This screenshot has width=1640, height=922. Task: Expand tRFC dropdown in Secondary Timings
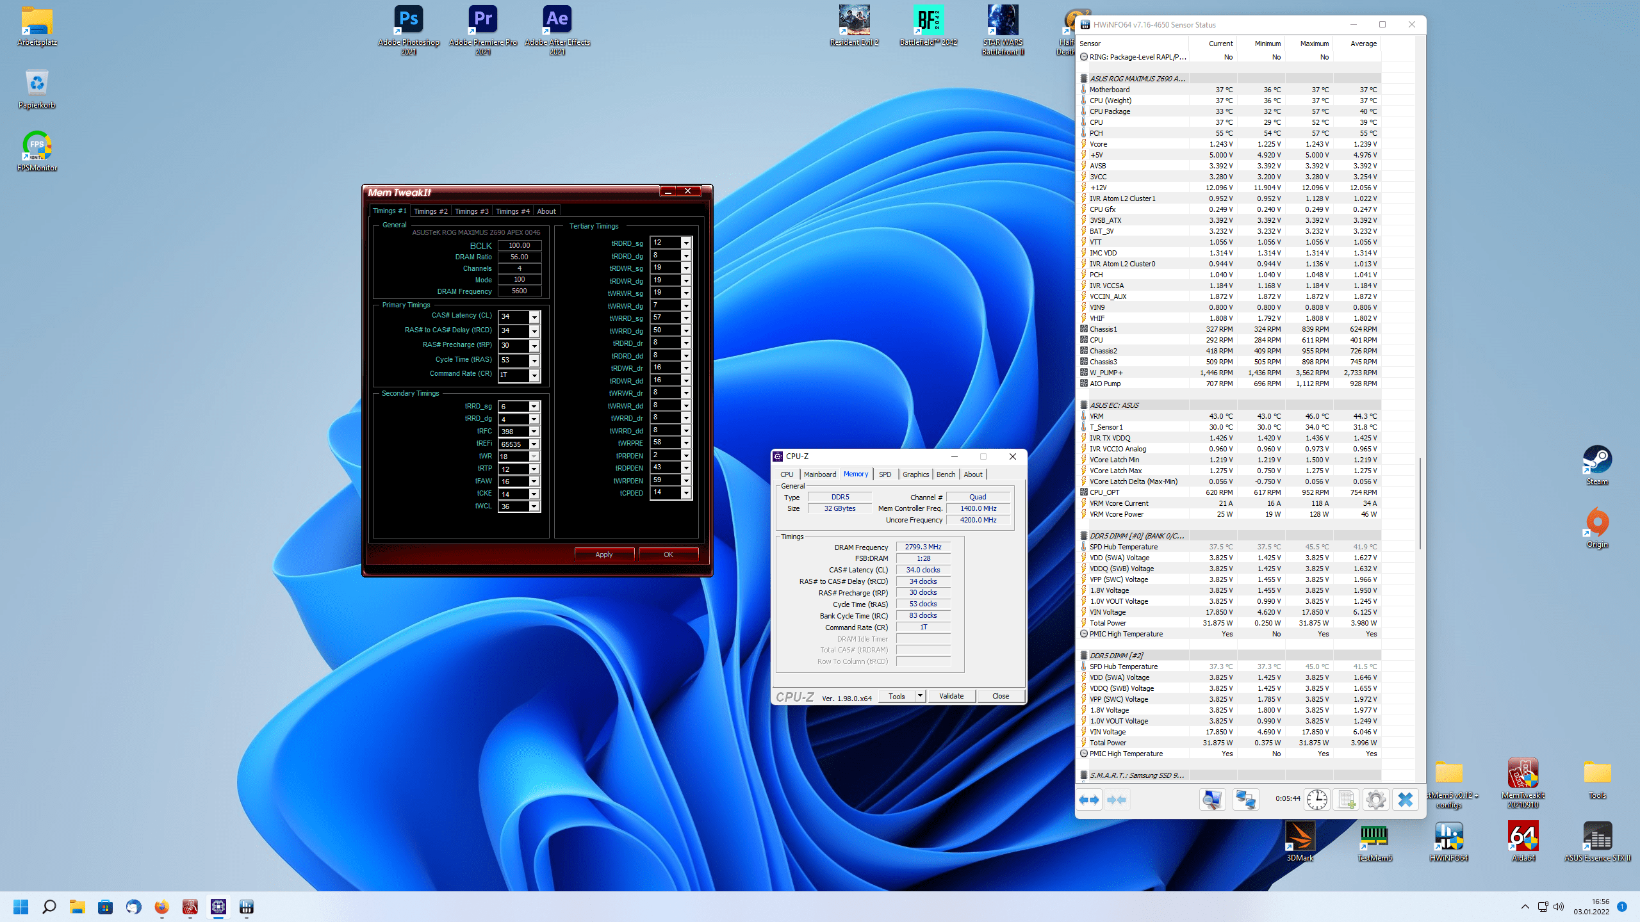coord(534,432)
